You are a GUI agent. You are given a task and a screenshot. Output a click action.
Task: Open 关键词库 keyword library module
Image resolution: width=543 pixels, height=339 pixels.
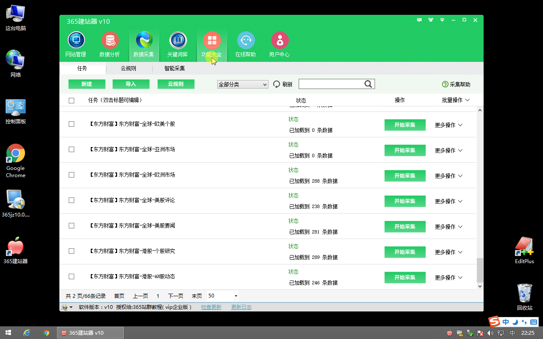coord(178,44)
